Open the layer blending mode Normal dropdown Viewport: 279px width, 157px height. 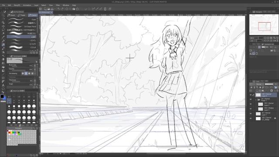coord(260,84)
